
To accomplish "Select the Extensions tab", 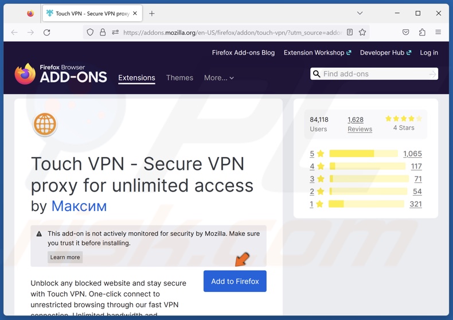I will (x=136, y=78).
